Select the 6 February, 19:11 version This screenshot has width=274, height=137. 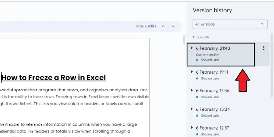[212, 72]
